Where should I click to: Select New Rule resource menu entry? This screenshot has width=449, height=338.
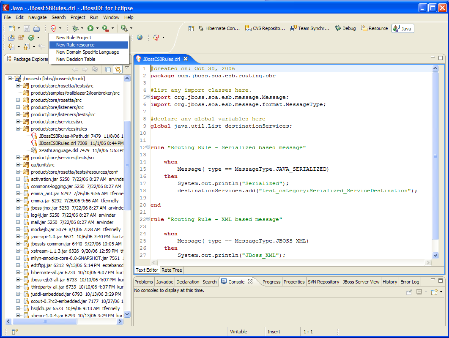click(x=89, y=45)
